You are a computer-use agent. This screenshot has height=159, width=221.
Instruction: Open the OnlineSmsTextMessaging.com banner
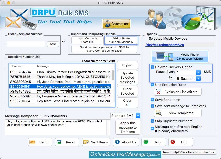(125, 154)
